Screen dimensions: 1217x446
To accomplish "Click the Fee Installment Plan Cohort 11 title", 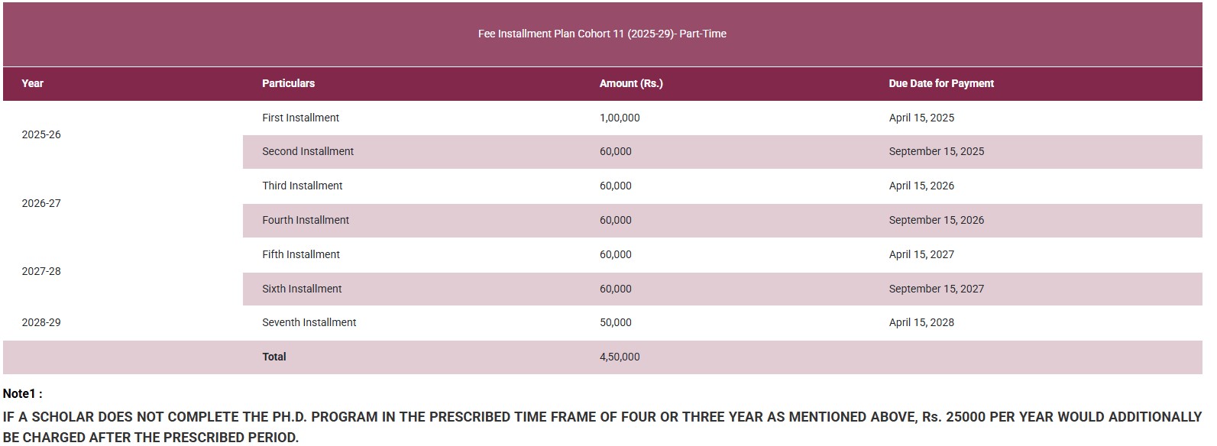I will pyautogui.click(x=602, y=34).
